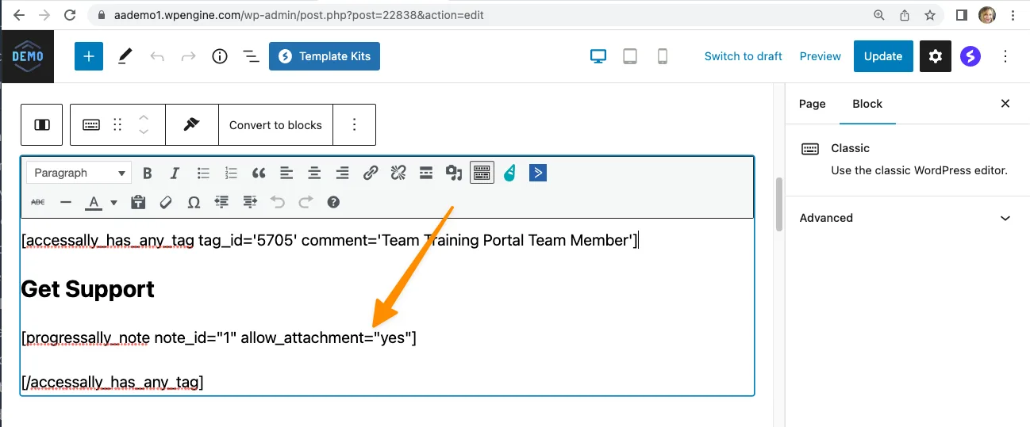Image resolution: width=1030 pixels, height=427 pixels.
Task: Open document Details info icon
Action: pyautogui.click(x=220, y=56)
